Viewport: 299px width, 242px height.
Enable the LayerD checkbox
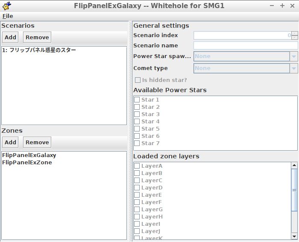[x=137, y=187]
